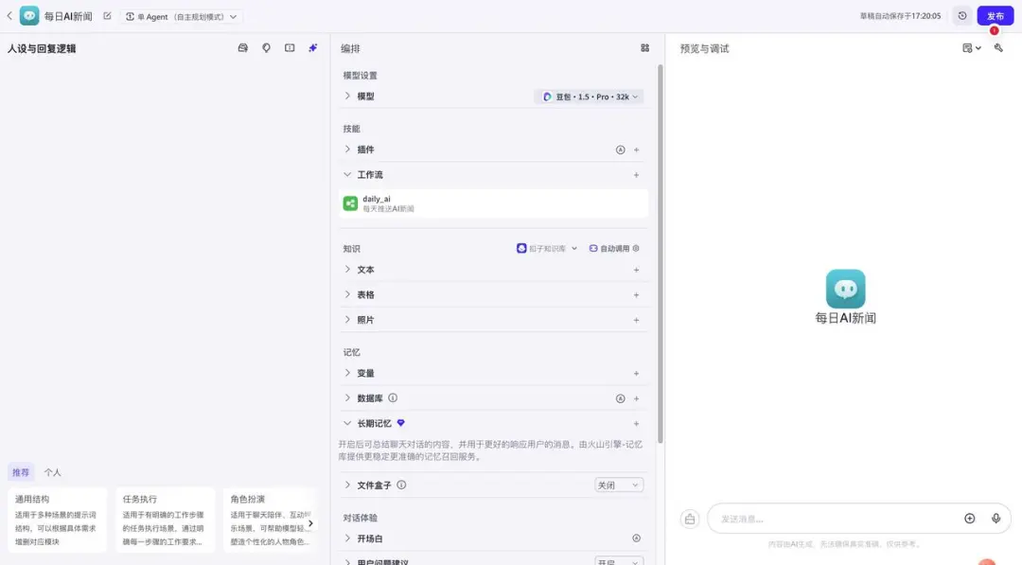Add photo knowledge with plus icon

[636, 321]
